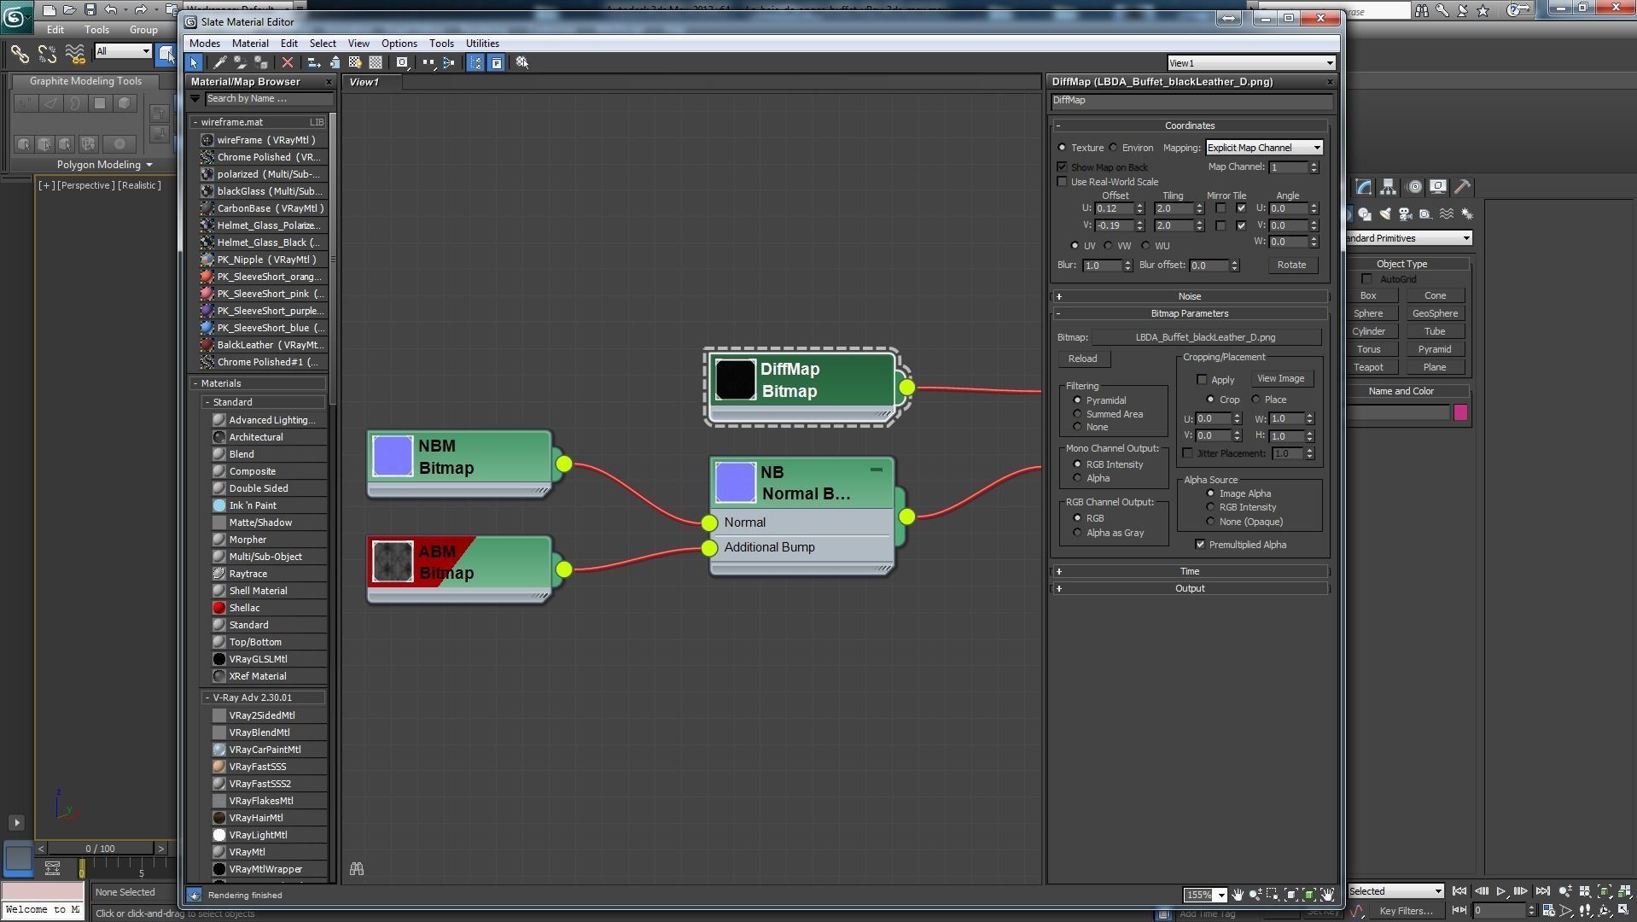This screenshot has height=922, width=1637.
Task: Open Display tab icon in command panel
Action: tap(1438, 187)
